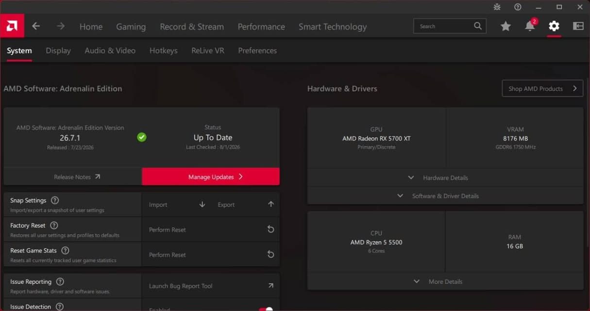Switch to the Preferences tab
This screenshot has height=311, width=590.
click(257, 51)
